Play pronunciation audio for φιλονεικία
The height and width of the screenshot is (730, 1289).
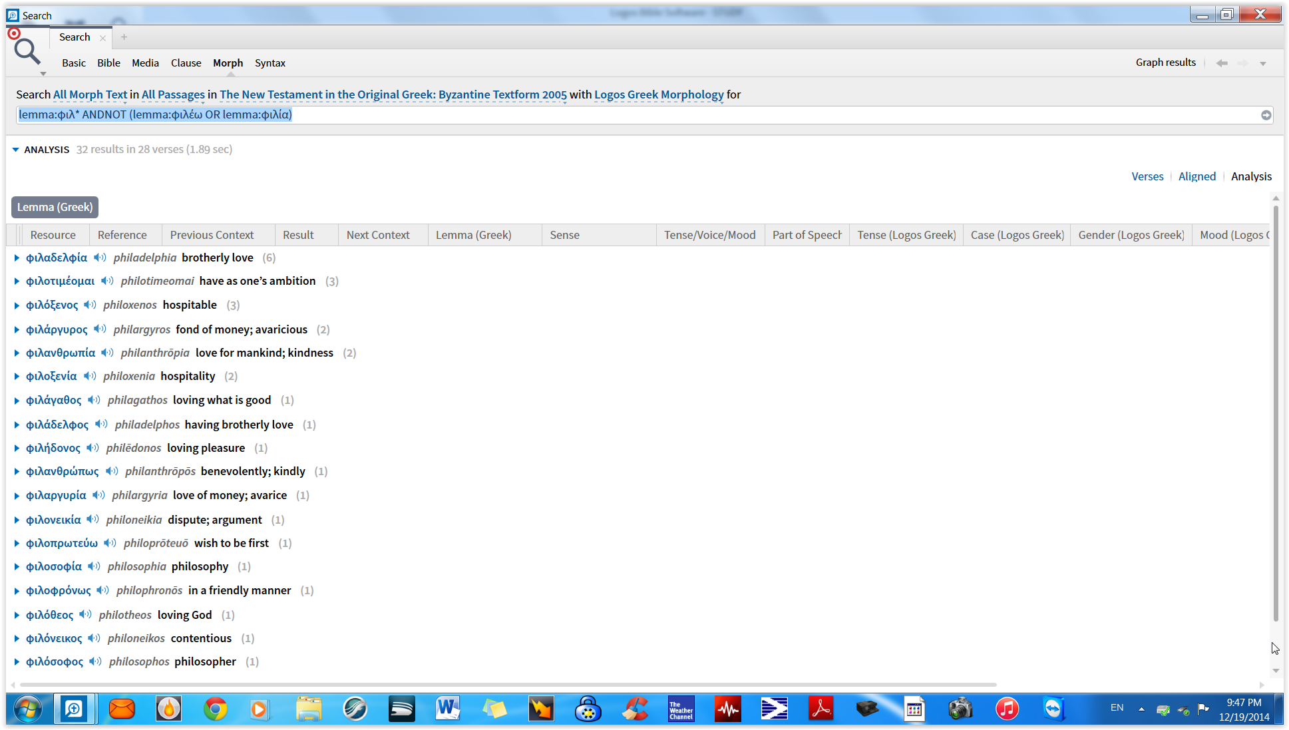pyautogui.click(x=92, y=519)
